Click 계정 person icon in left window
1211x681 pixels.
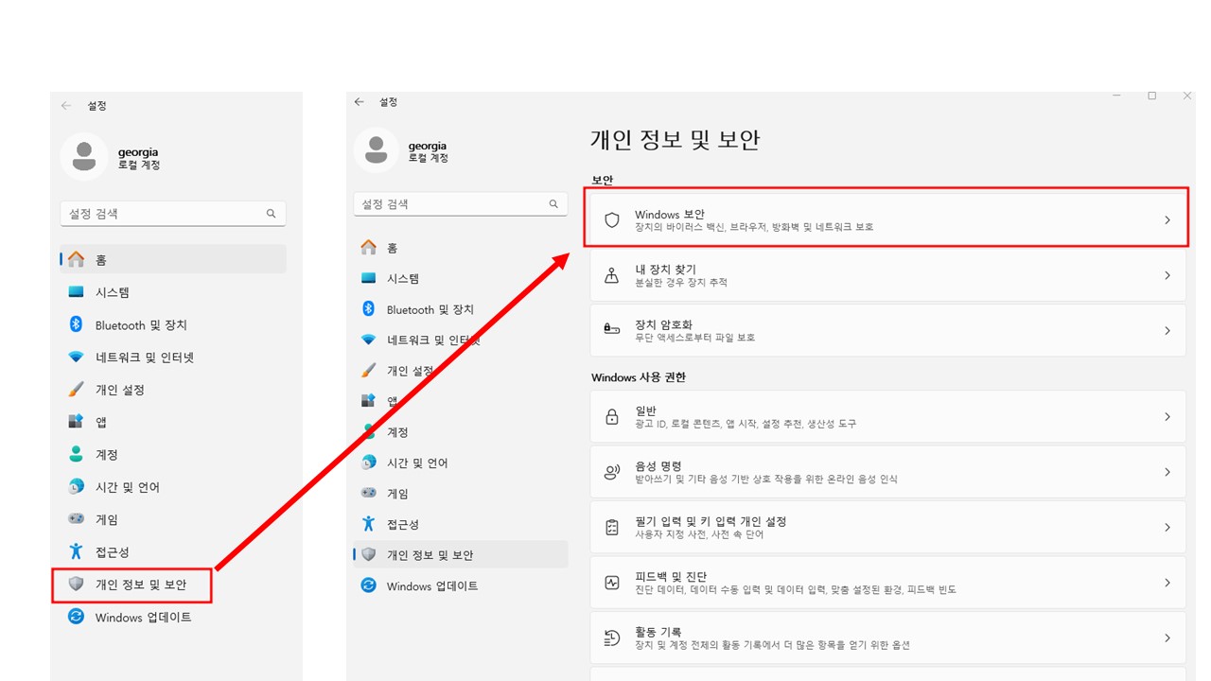77,454
